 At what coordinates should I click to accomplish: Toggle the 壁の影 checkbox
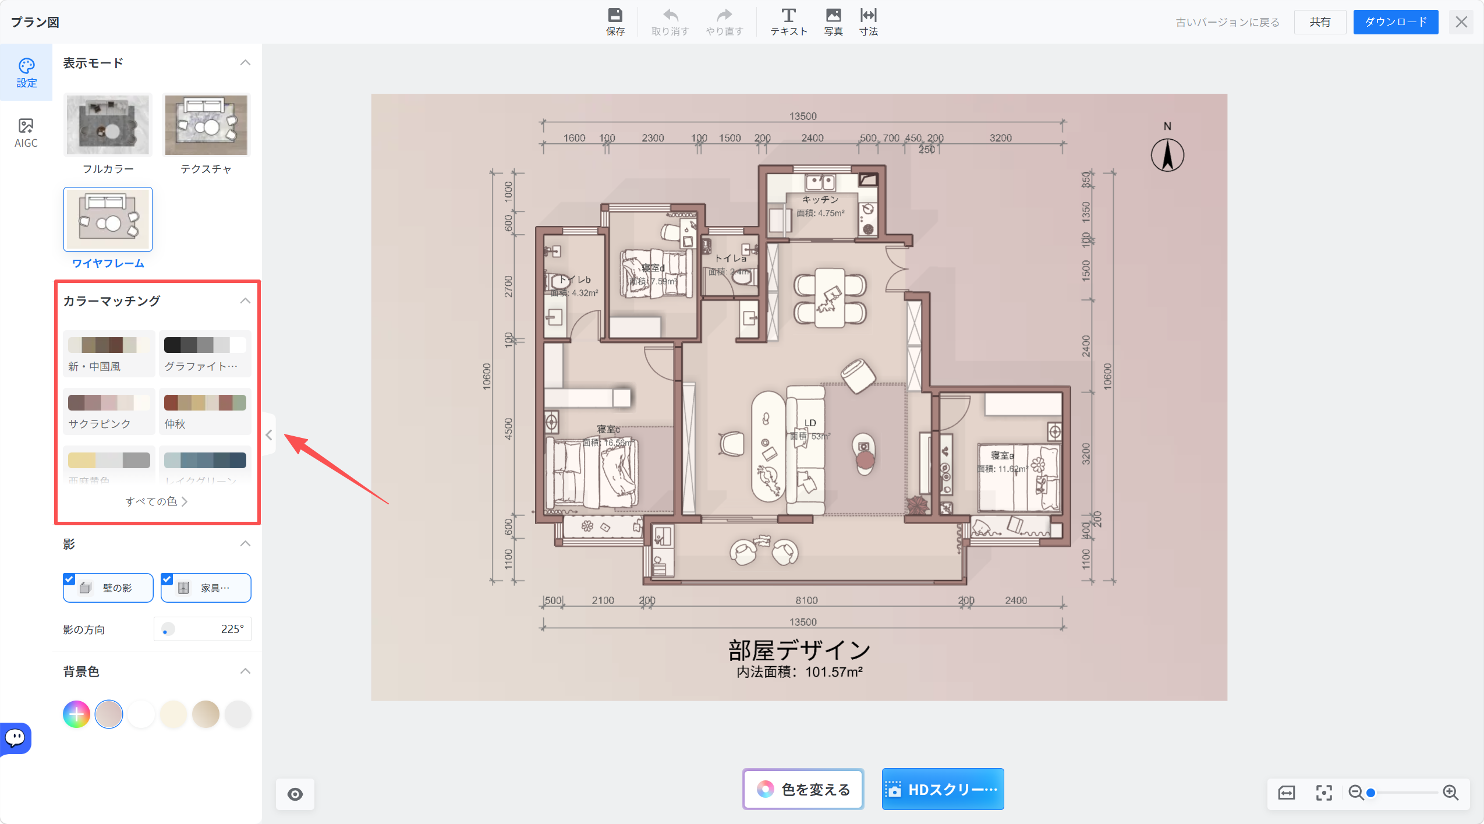(x=108, y=588)
